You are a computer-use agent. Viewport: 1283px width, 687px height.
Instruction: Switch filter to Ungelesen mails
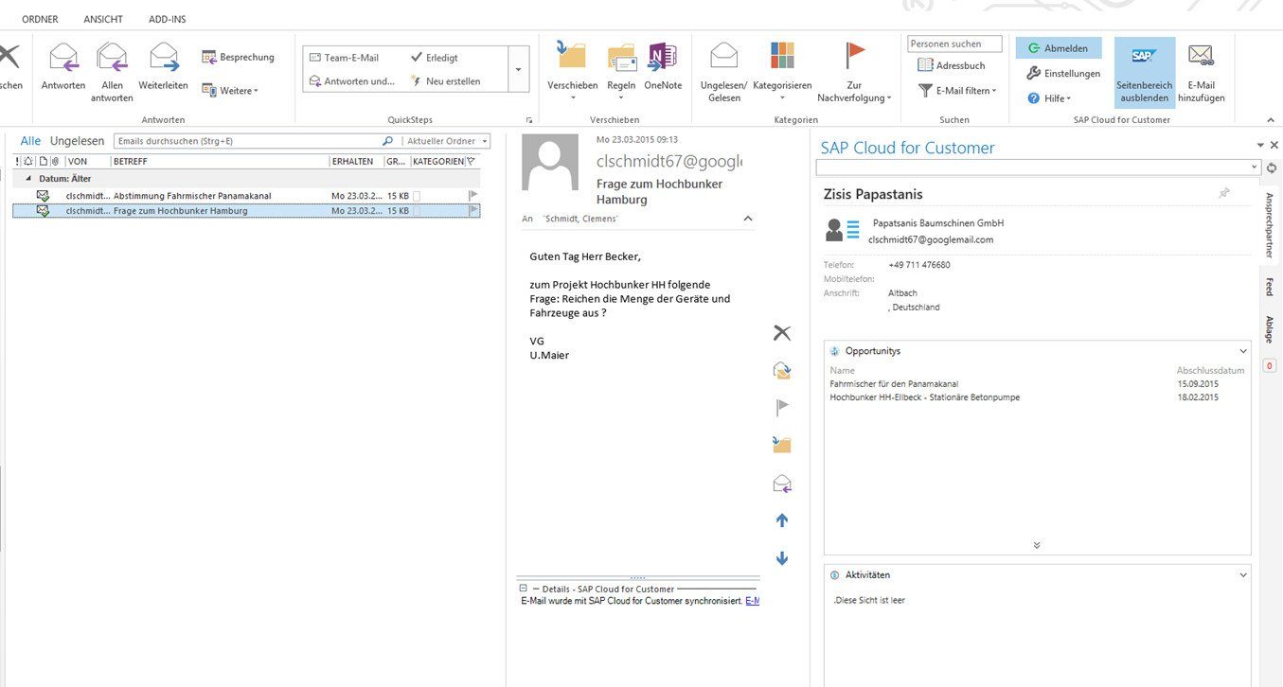point(77,141)
